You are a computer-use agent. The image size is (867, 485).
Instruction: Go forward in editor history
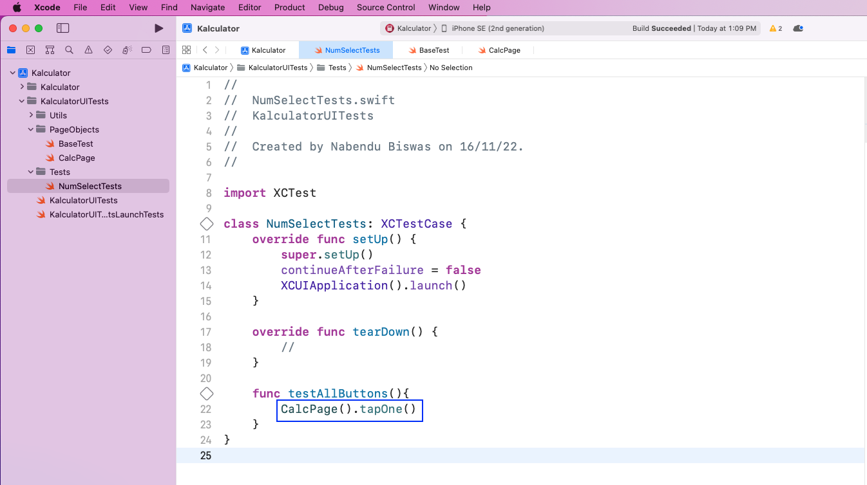pyautogui.click(x=217, y=50)
